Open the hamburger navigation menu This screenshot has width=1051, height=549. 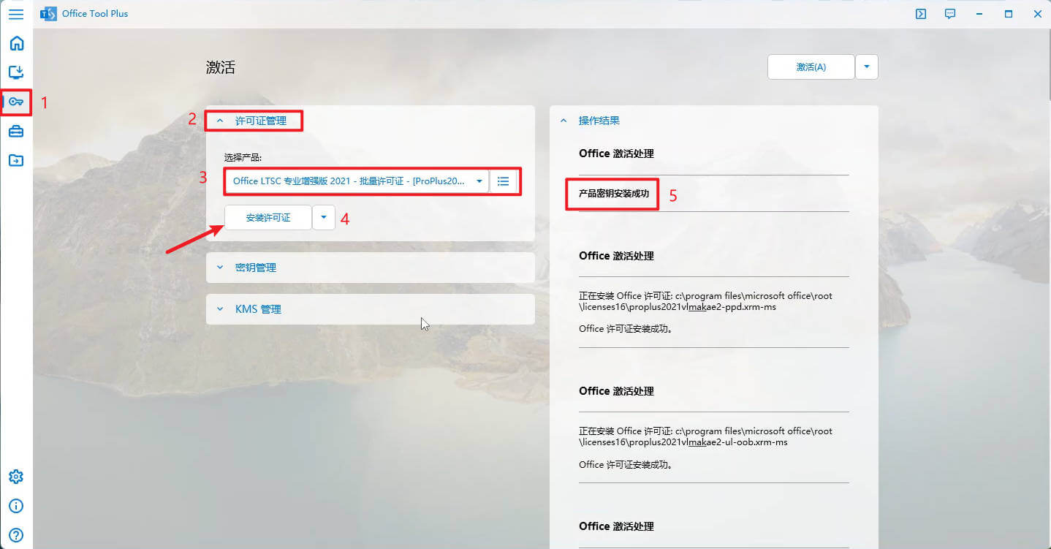[16, 14]
